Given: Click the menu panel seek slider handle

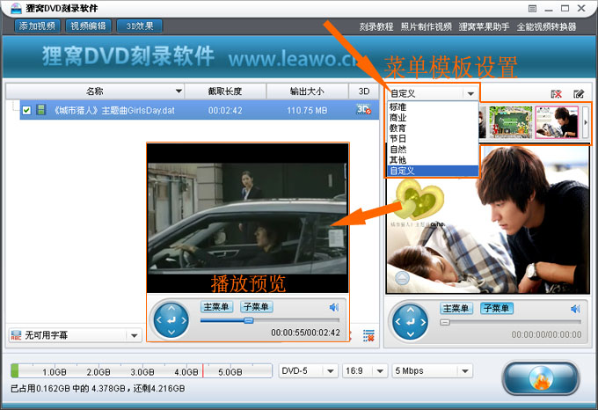Looking at the screenshot, I should pyautogui.click(x=445, y=322).
